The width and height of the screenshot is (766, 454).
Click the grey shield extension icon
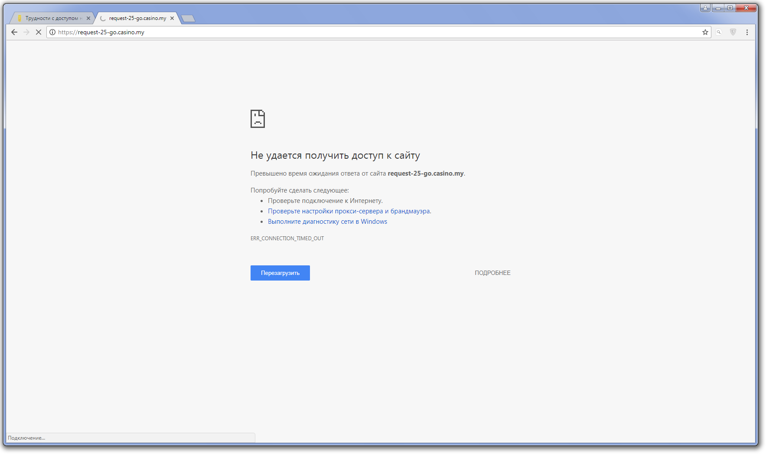pyautogui.click(x=733, y=32)
